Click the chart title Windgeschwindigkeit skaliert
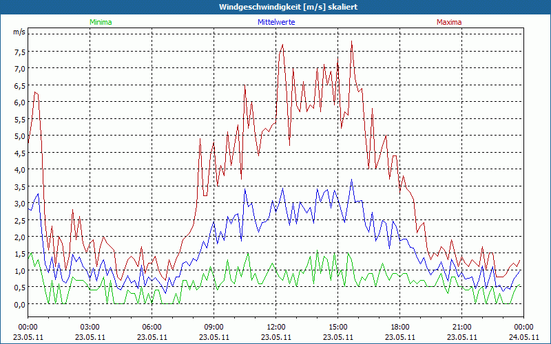The height and width of the screenshot is (344, 551). pos(288,7)
